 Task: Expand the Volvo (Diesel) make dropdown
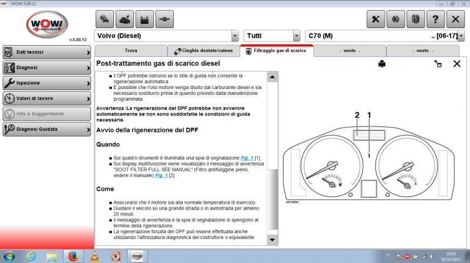point(235,36)
